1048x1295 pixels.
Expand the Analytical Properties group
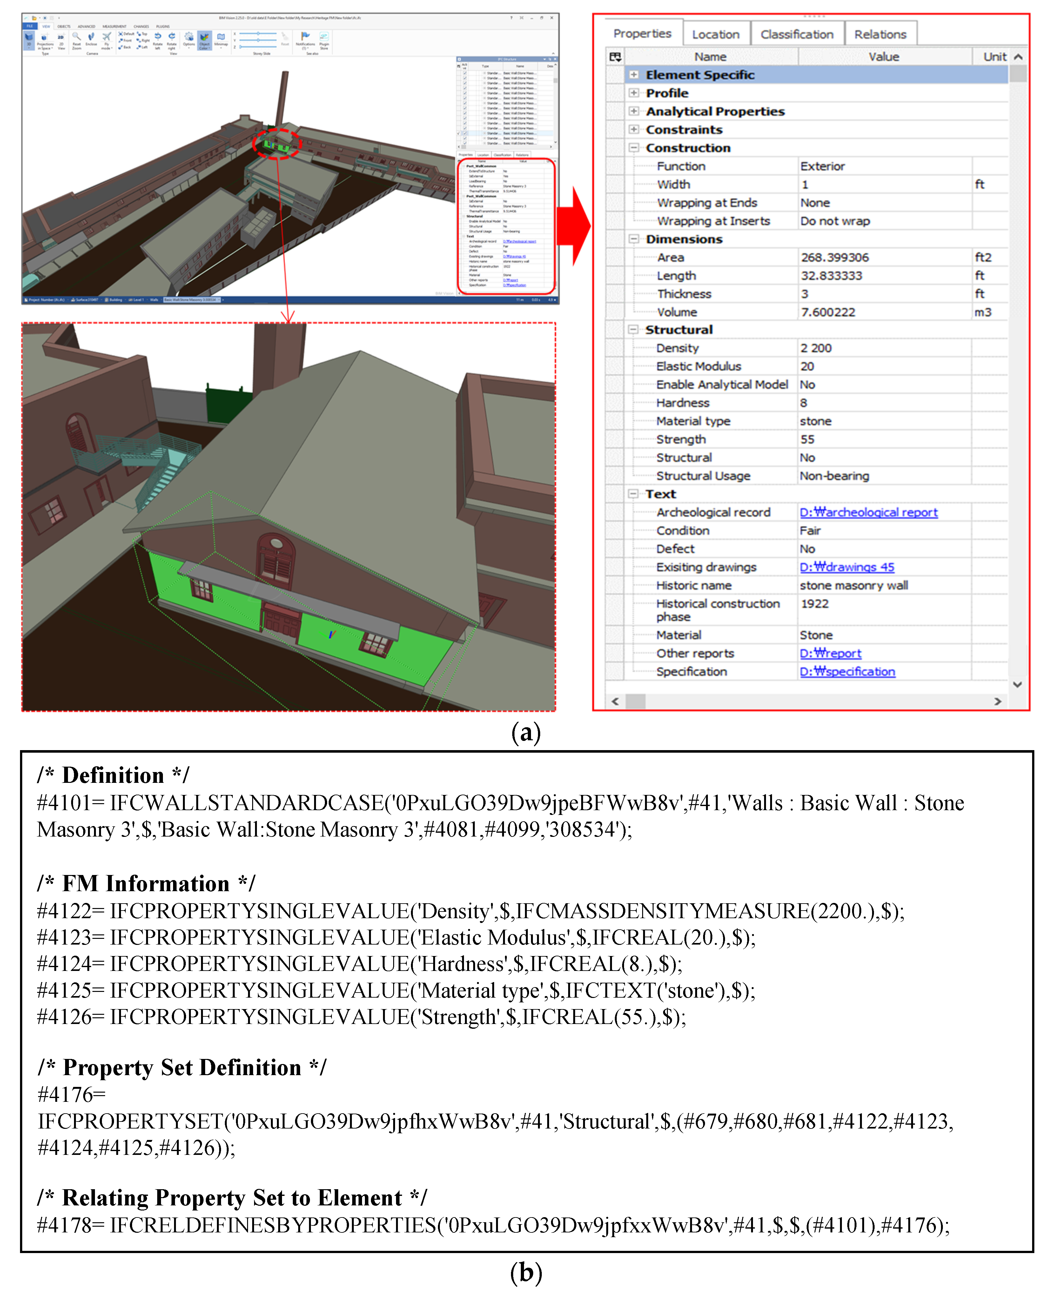(633, 111)
